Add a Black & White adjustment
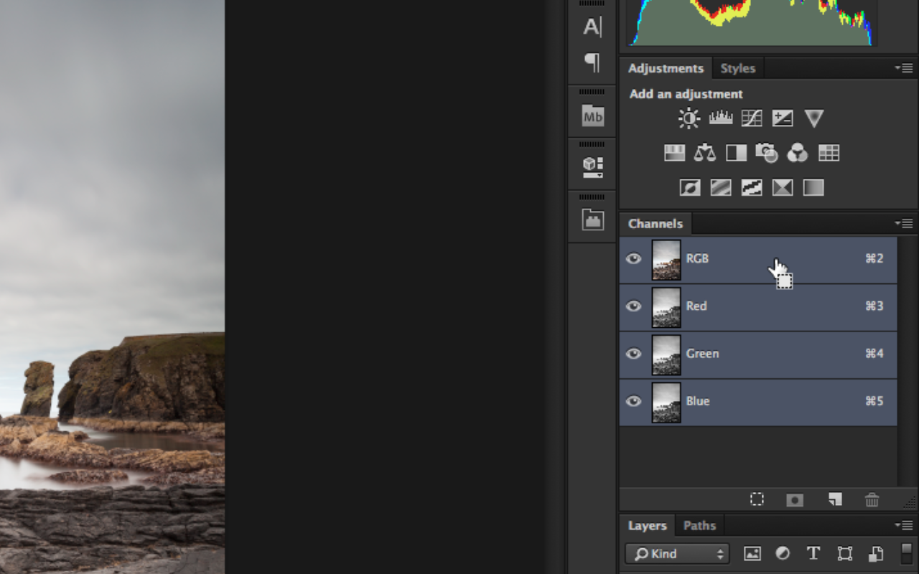 click(736, 153)
